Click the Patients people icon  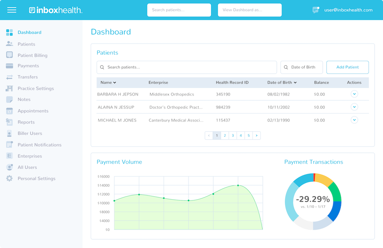coord(10,44)
